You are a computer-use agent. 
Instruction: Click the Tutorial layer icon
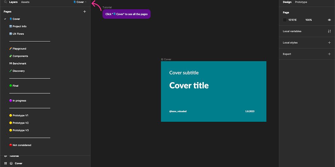point(6,156)
